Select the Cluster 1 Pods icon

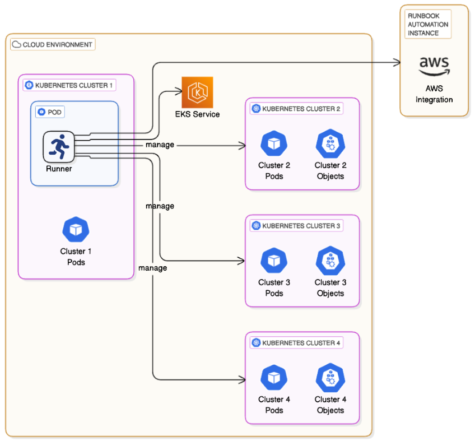pyautogui.click(x=76, y=229)
